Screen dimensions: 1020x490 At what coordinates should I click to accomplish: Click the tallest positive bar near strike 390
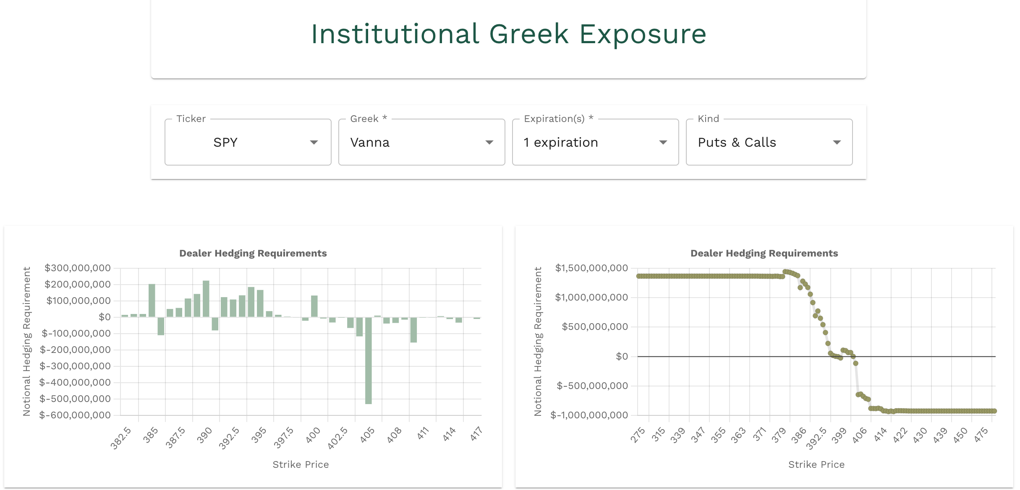point(206,298)
